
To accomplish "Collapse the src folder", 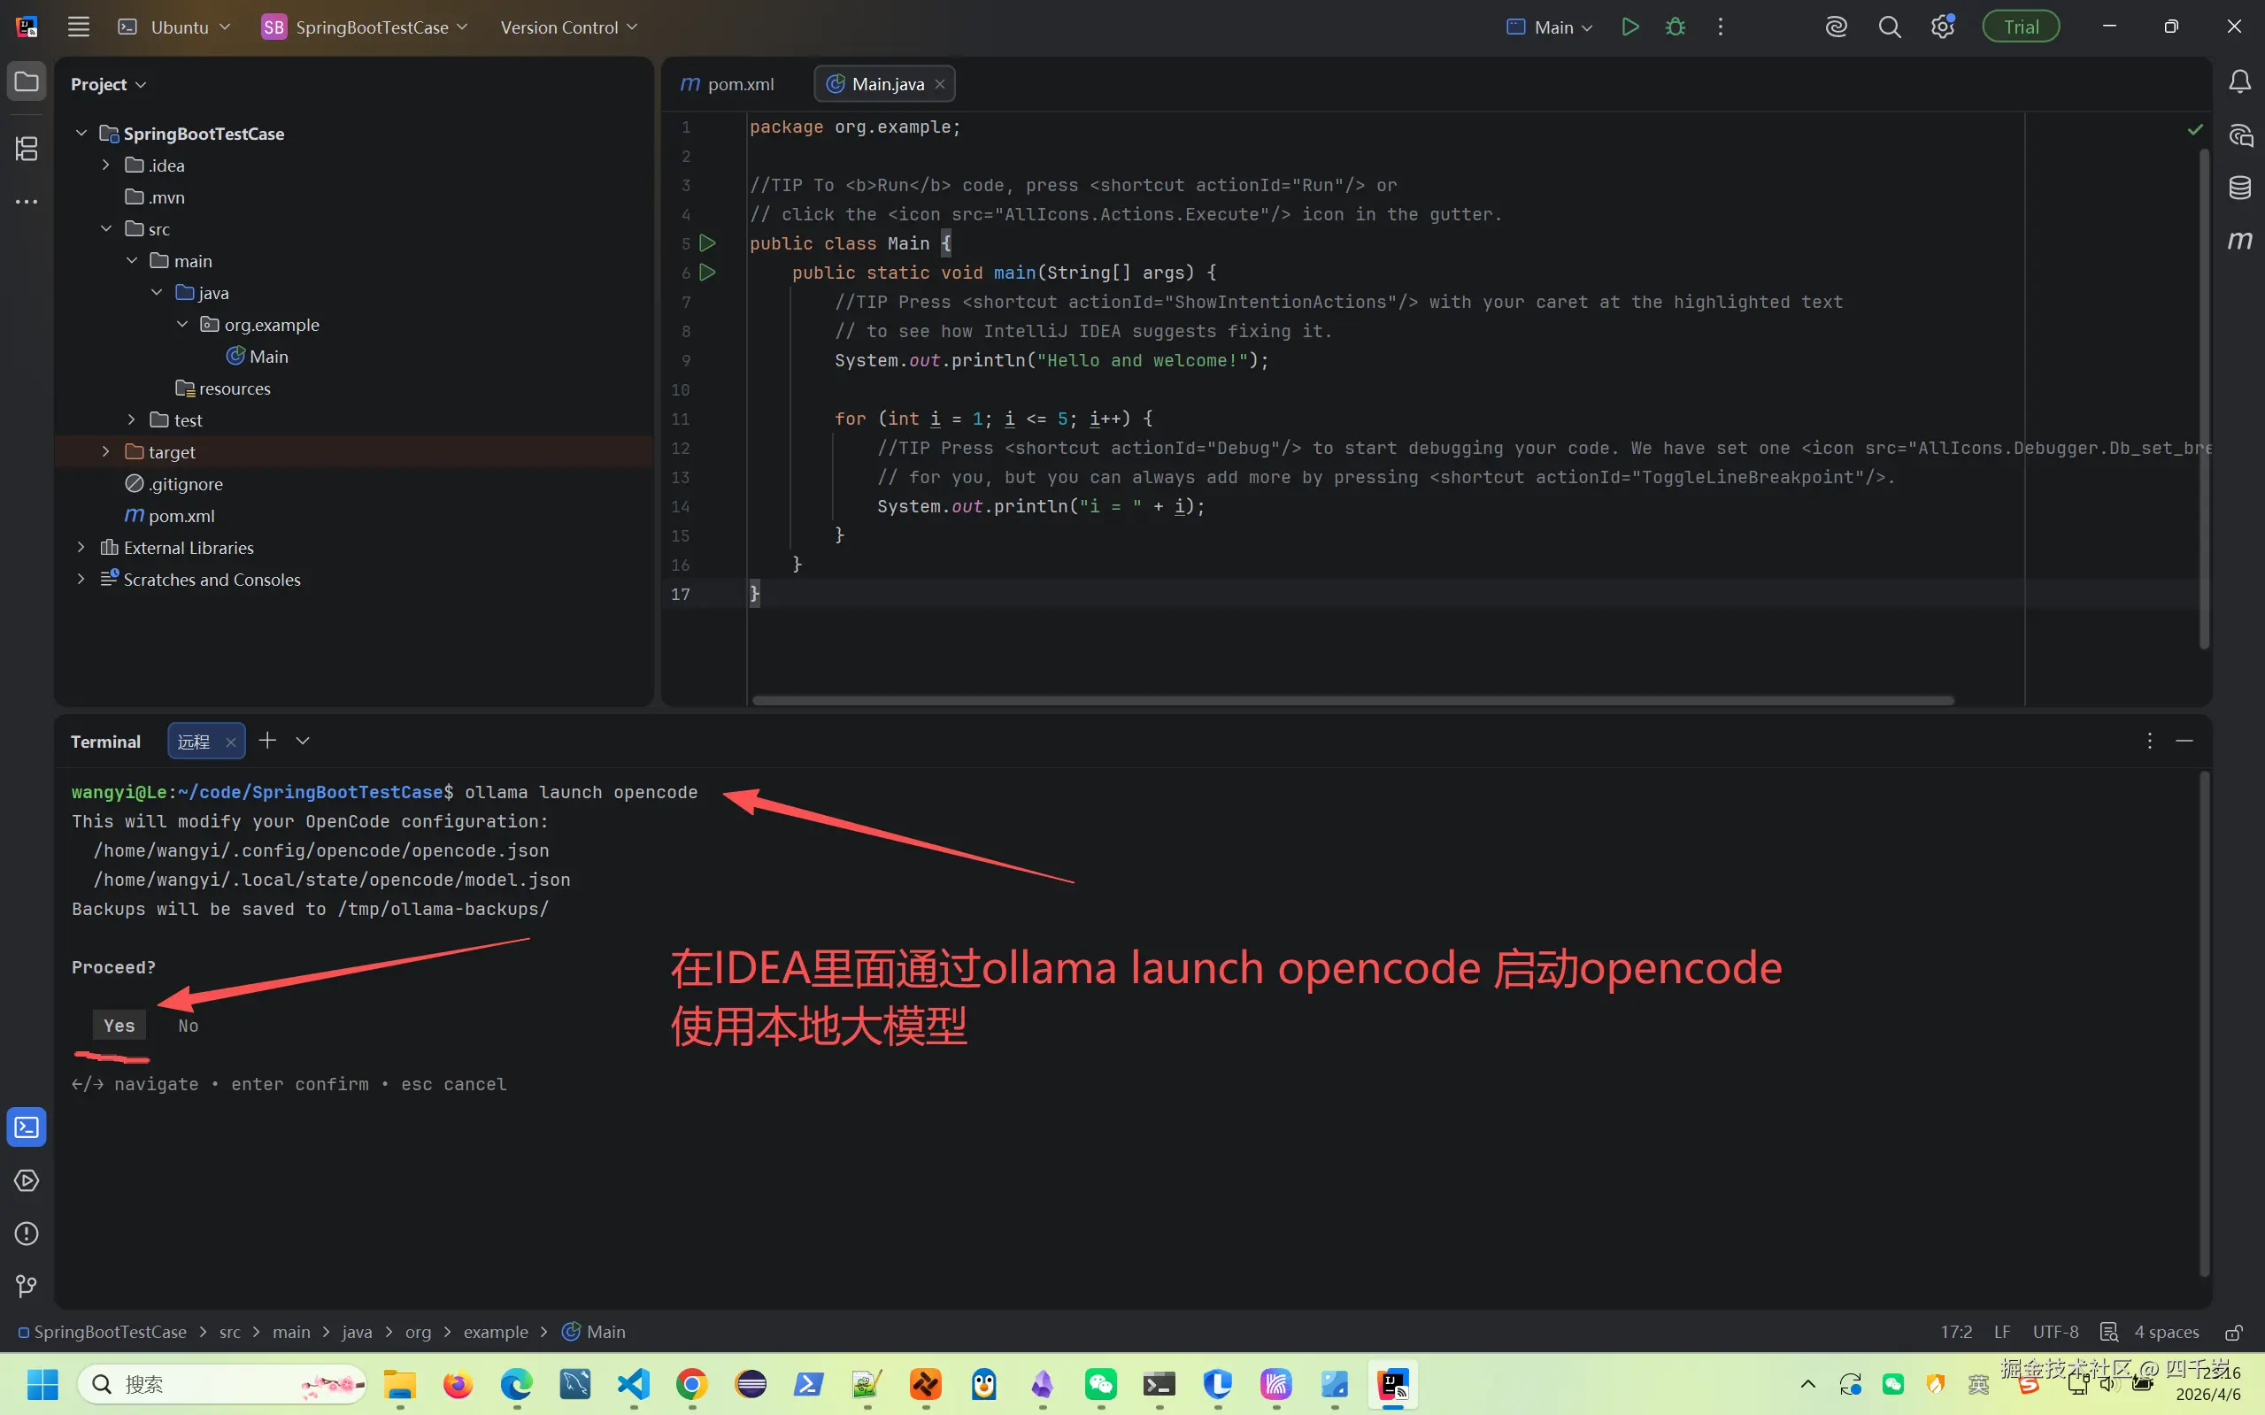I will [105, 227].
